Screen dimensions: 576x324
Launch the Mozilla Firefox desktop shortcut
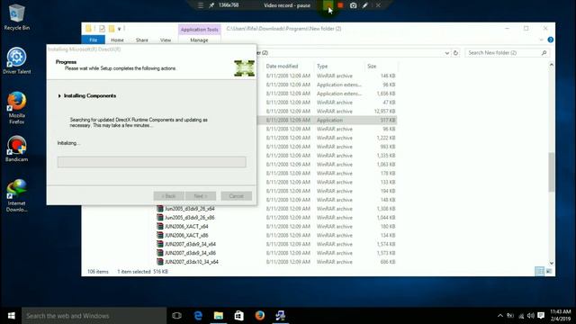click(x=16, y=108)
